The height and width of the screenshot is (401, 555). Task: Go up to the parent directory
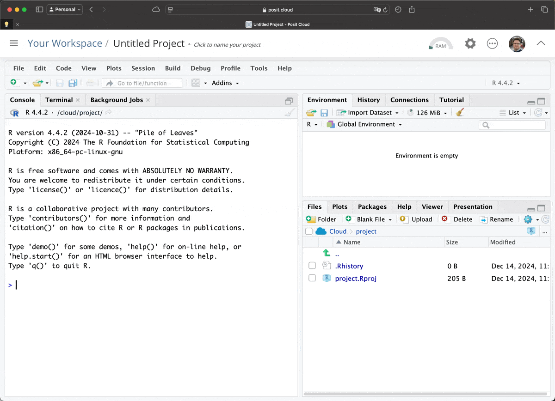[x=337, y=254]
